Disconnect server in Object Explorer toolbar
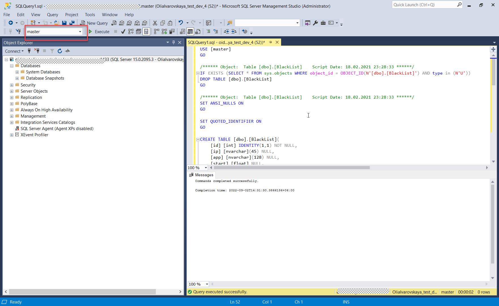The image size is (499, 306). (37, 51)
